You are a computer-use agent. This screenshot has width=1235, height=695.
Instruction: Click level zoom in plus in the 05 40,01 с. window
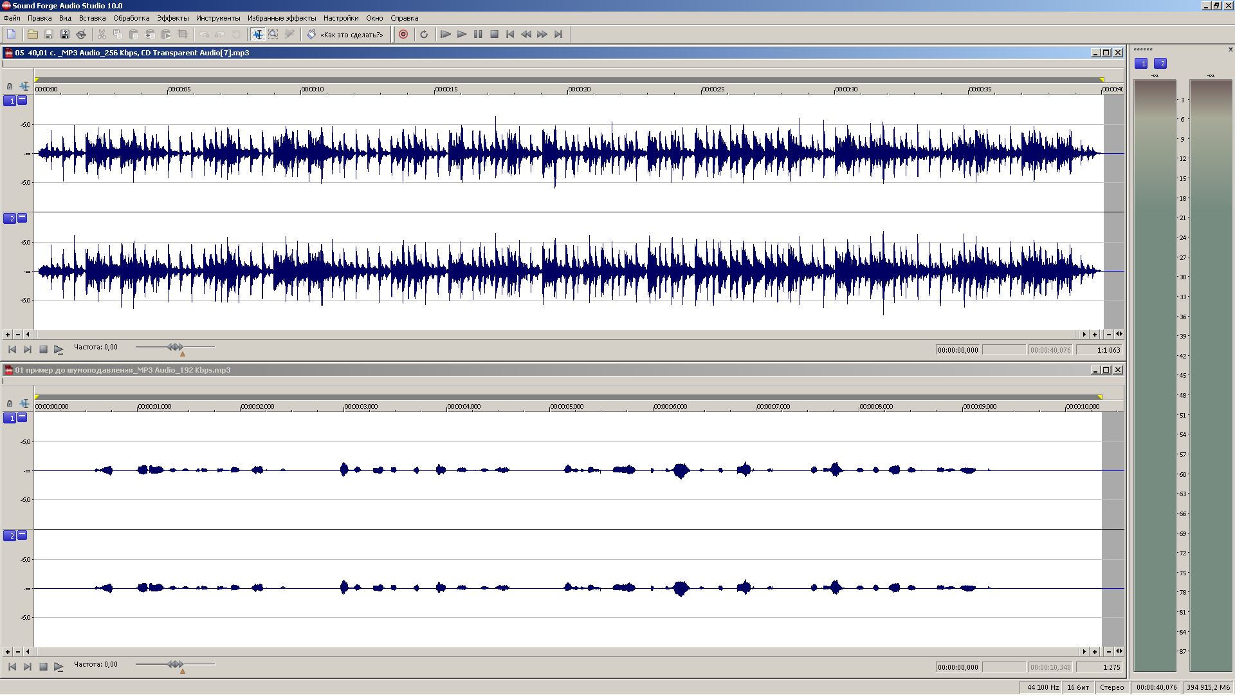(x=8, y=335)
